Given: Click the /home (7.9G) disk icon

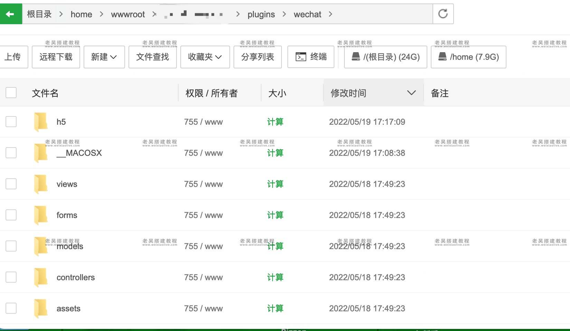Looking at the screenshot, I should tap(442, 57).
